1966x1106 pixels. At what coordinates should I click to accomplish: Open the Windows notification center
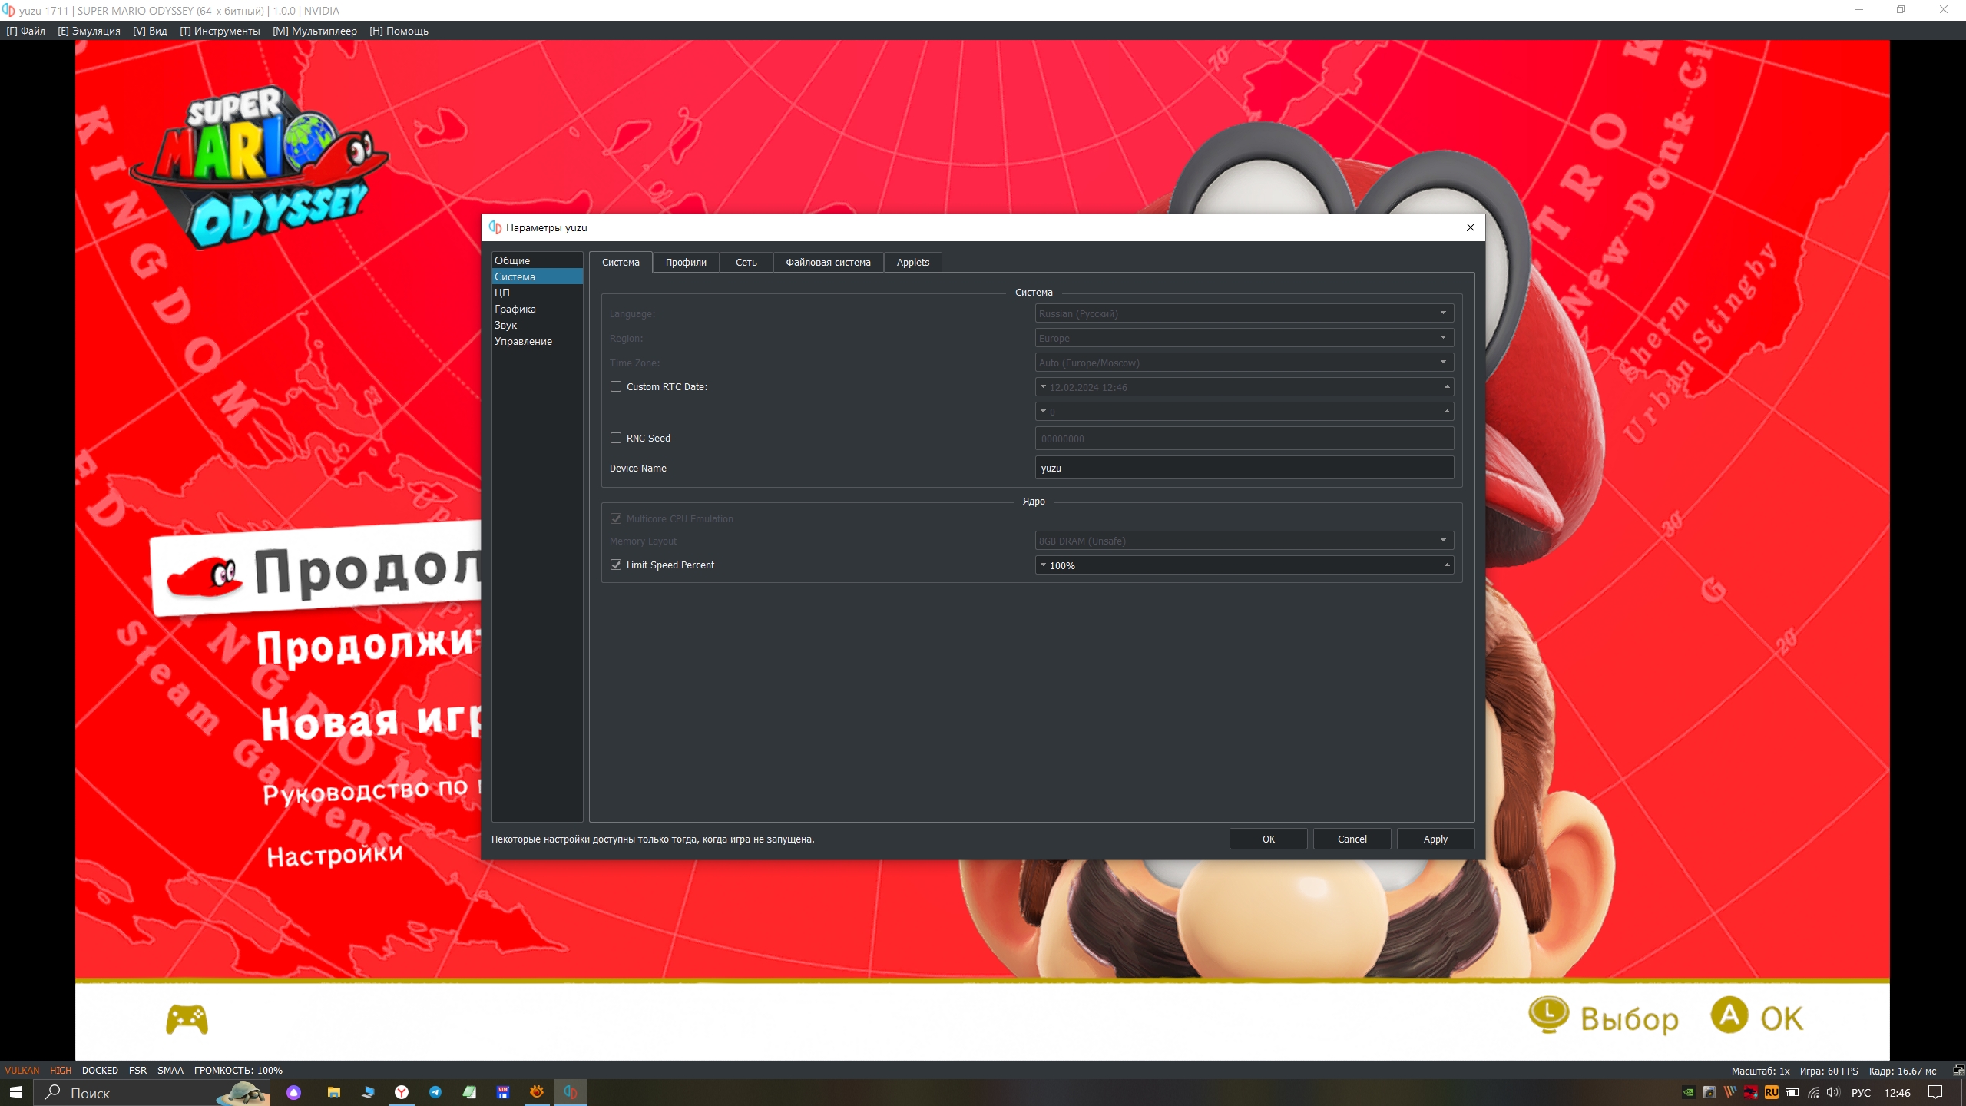(1935, 1092)
